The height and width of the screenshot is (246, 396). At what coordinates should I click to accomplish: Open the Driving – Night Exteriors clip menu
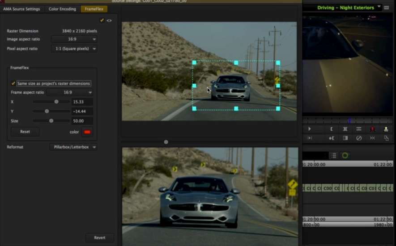pos(379,7)
